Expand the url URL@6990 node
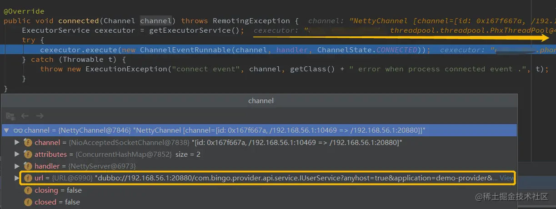Viewport: 556px width, 209px height. [x=17, y=178]
